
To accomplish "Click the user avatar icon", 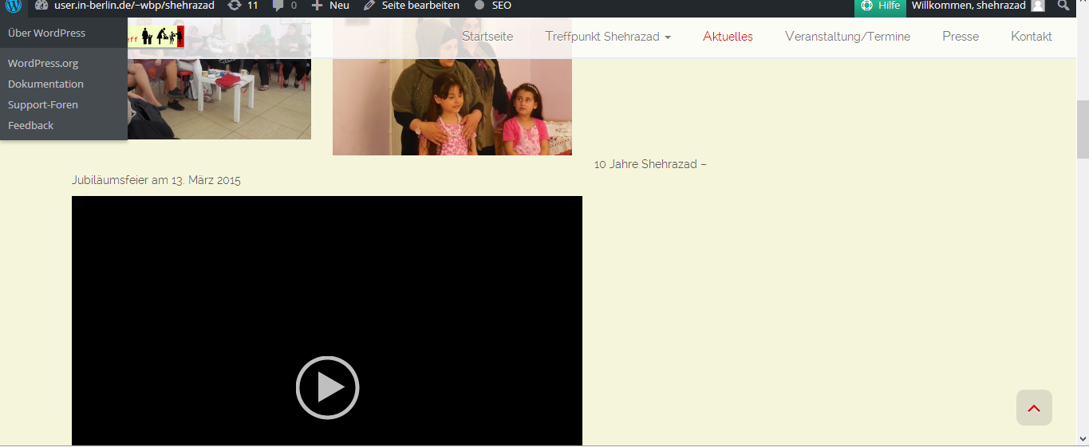I will (1037, 6).
